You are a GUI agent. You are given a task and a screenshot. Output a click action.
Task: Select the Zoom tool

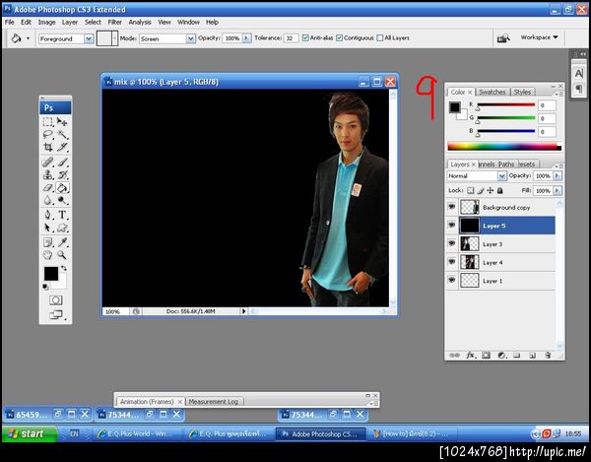(62, 255)
